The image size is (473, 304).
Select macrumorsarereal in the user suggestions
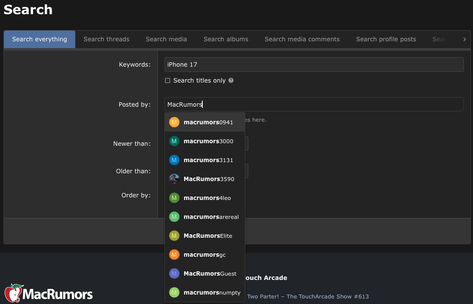coord(205,217)
